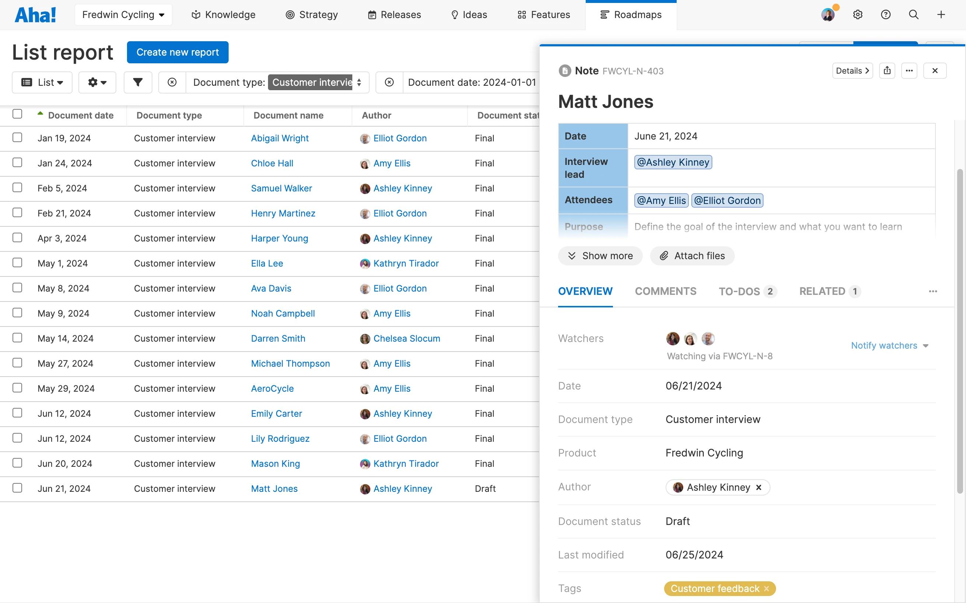The width and height of the screenshot is (966, 603).
Task: Click Create new report button
Action: [177, 52]
